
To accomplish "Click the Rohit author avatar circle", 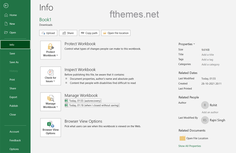I will coord(205,105).
